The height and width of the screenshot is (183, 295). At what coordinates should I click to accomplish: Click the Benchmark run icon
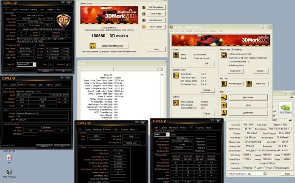[224, 98]
